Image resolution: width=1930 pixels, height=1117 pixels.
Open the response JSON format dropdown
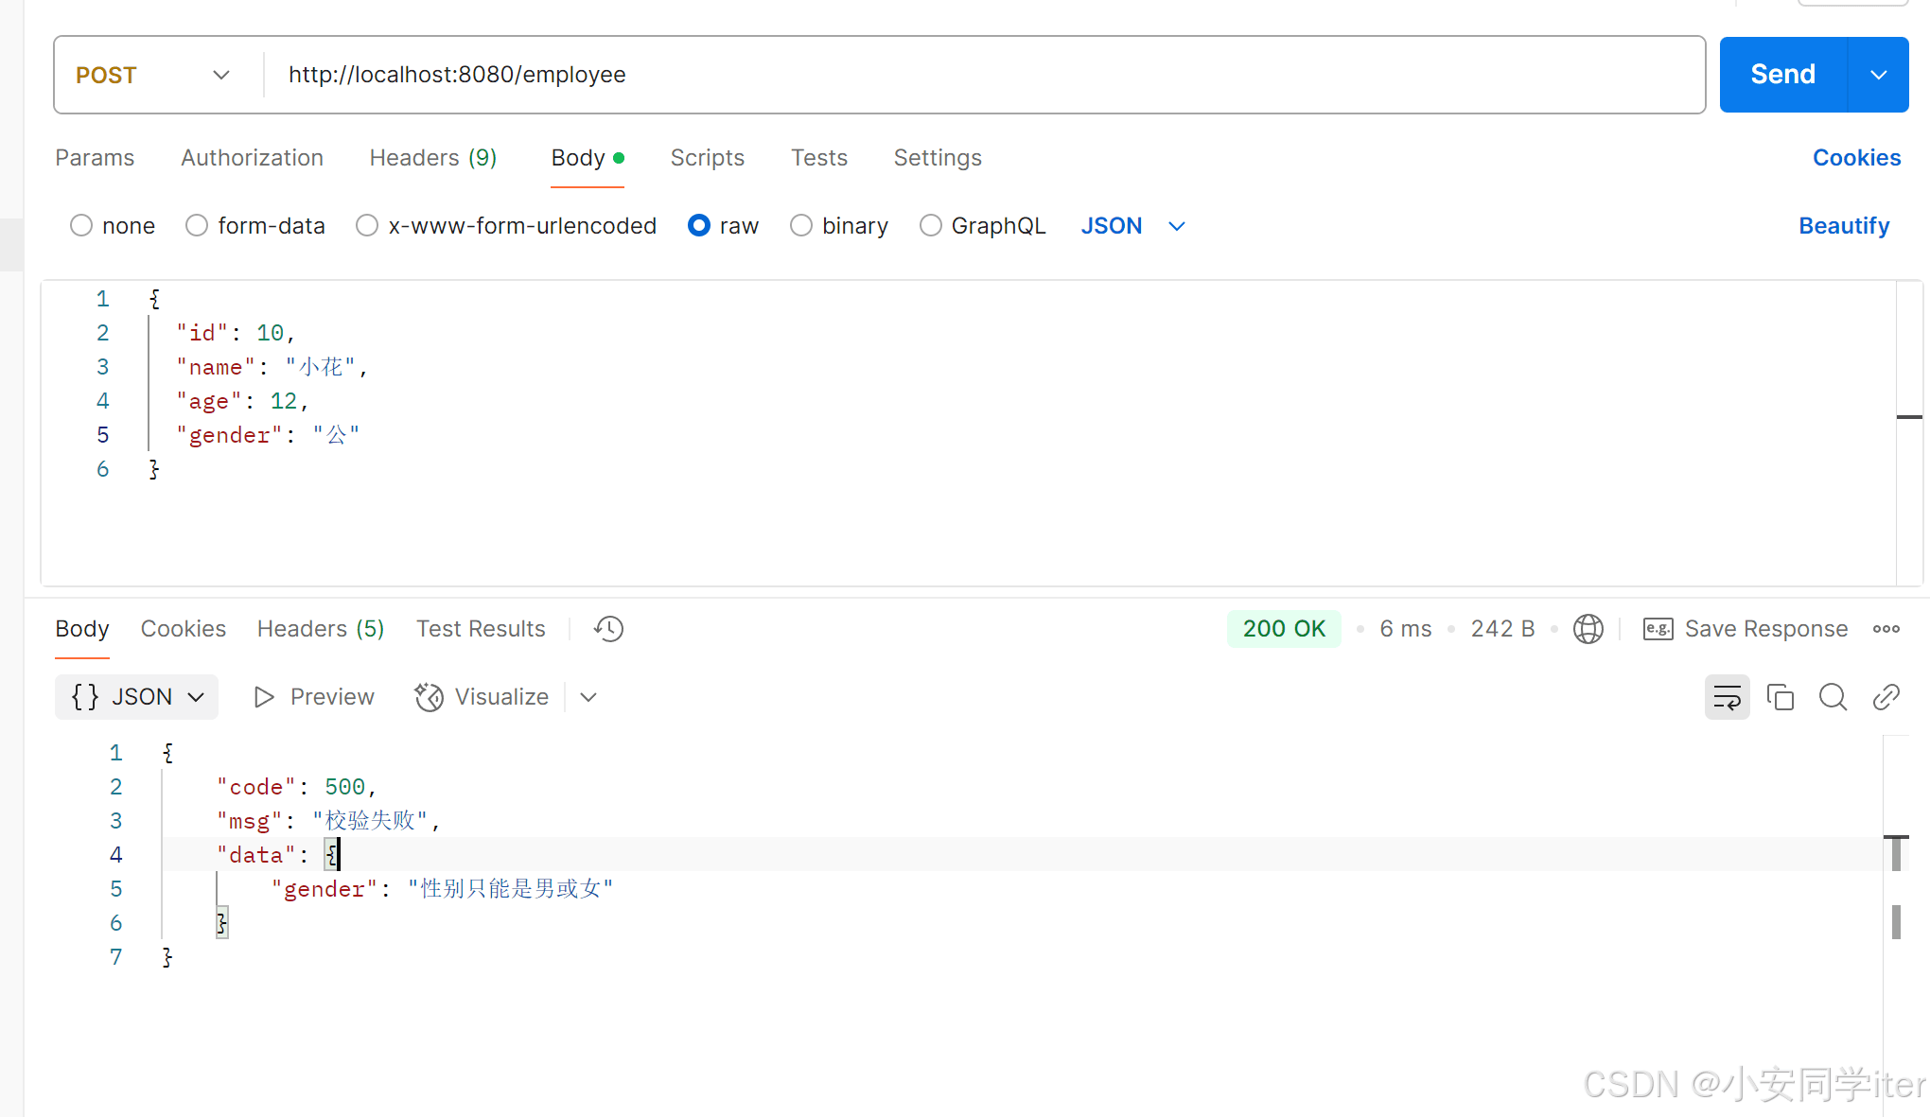[137, 697]
